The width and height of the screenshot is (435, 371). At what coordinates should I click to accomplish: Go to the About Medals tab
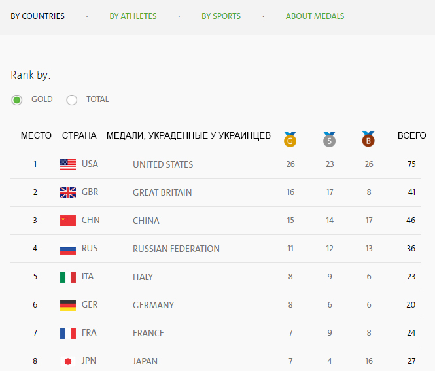point(315,16)
